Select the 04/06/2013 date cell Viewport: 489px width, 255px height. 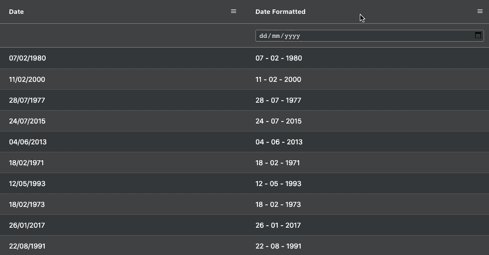point(123,142)
